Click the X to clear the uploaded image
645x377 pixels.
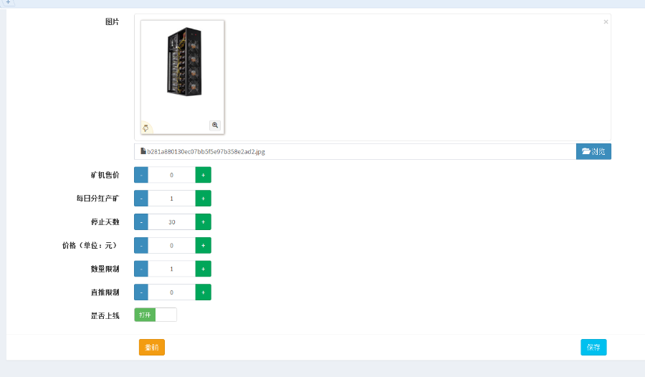[606, 22]
